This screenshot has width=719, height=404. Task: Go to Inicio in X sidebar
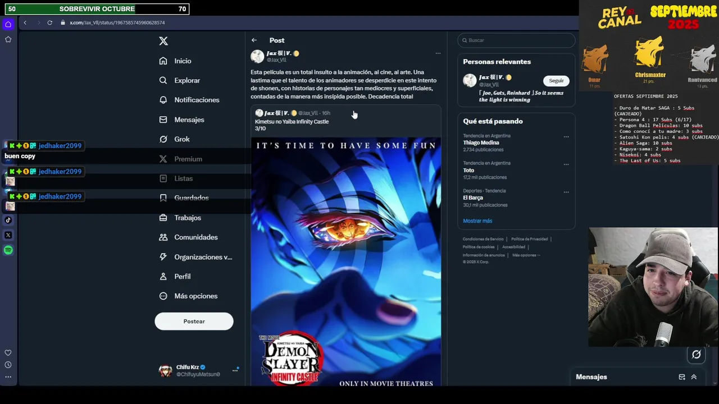click(175, 61)
